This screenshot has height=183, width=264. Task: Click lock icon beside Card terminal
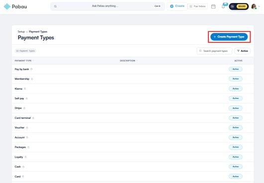pos(33,118)
